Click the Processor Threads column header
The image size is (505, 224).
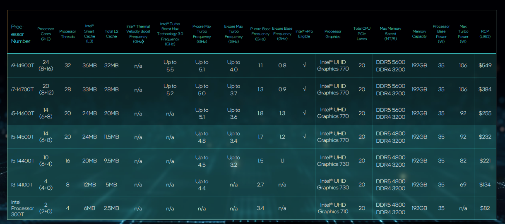67,34
